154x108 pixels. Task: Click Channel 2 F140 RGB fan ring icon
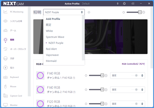tap(40, 90)
